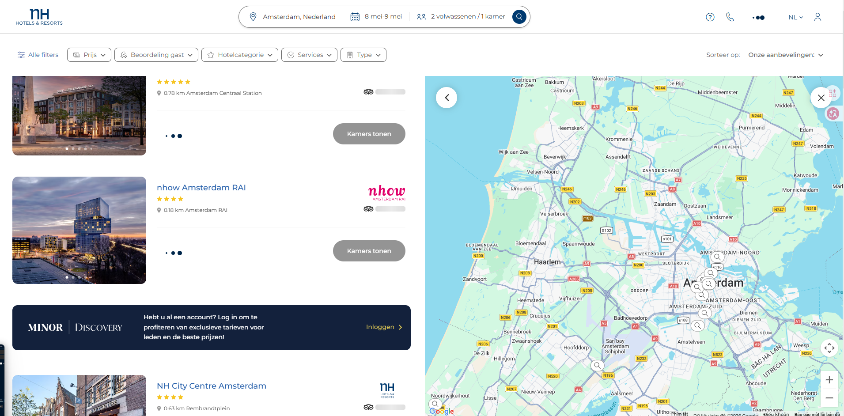This screenshot has width=844, height=416.
Task: Open the NH Hotels & Resorts home logo
Action: coord(39,17)
